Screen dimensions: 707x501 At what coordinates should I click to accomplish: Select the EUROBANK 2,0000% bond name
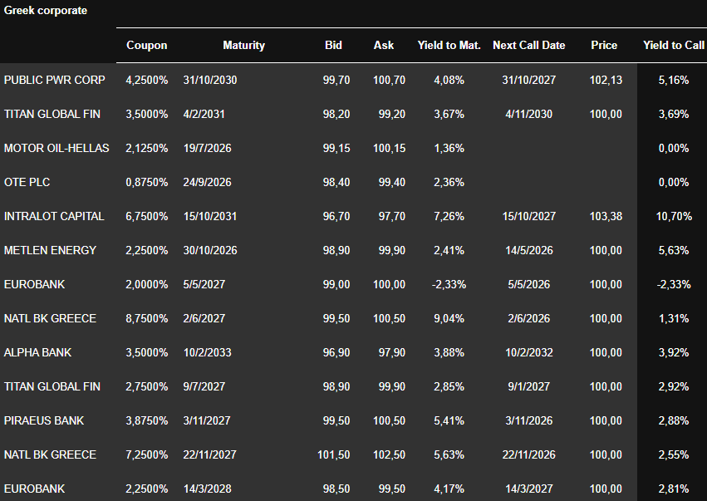[x=34, y=284]
